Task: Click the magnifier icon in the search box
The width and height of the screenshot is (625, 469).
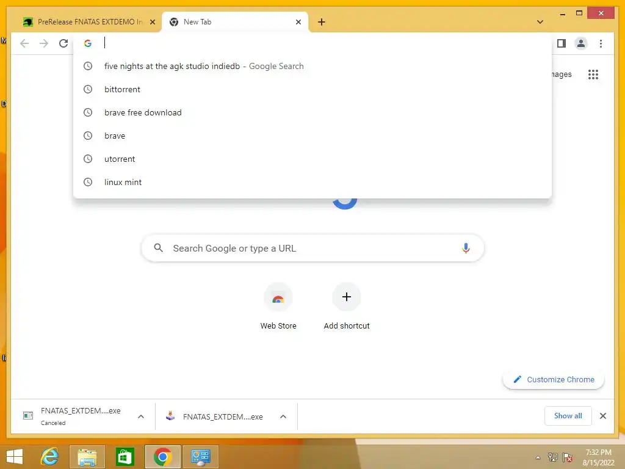Action: pos(158,248)
